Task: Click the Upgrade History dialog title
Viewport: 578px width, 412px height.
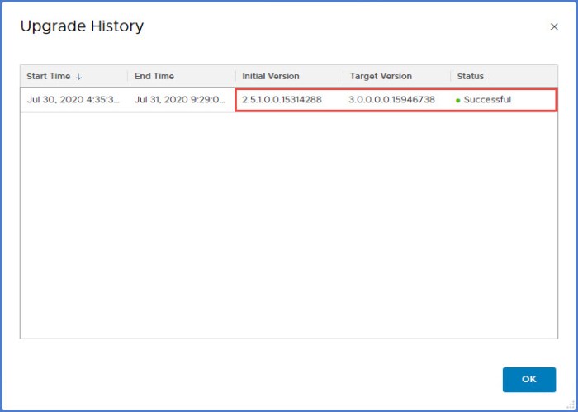Action: tap(82, 26)
